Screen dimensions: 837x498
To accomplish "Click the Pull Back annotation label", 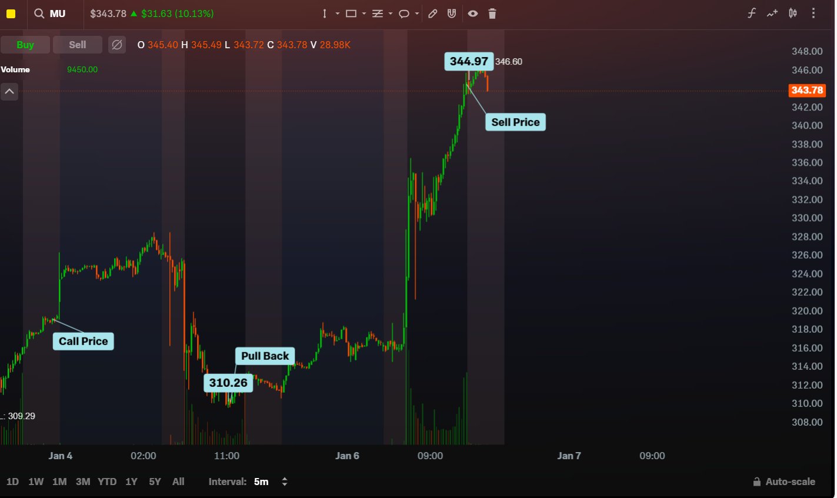I will point(265,356).
